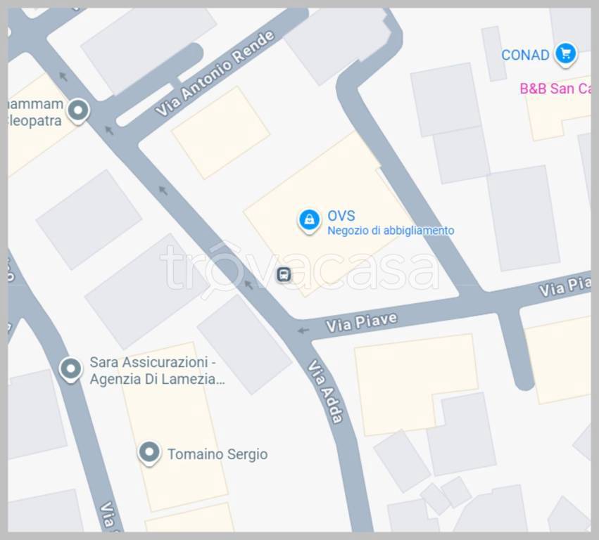This screenshot has height=540, width=599.
Task: Click the bus stop icon
Action: coord(284,274)
